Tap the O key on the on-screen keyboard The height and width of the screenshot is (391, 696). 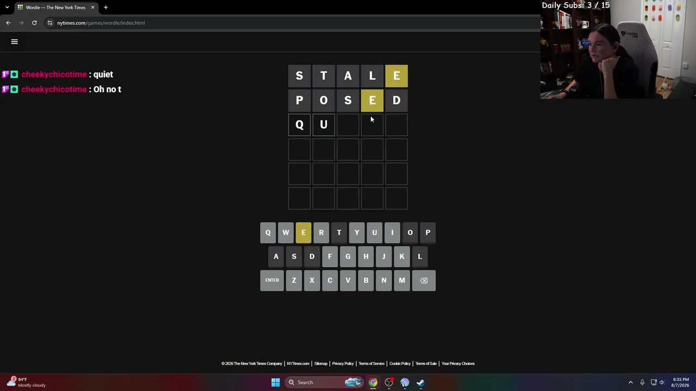[410, 232]
